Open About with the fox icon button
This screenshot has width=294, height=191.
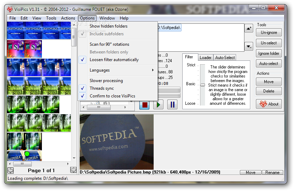(269, 104)
